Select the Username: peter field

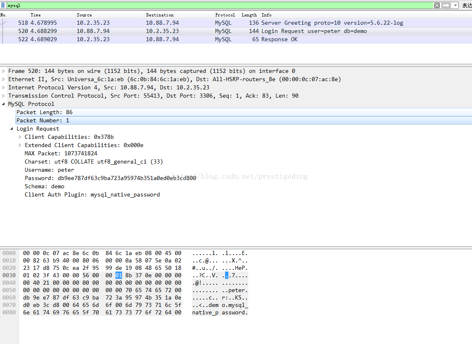point(49,170)
